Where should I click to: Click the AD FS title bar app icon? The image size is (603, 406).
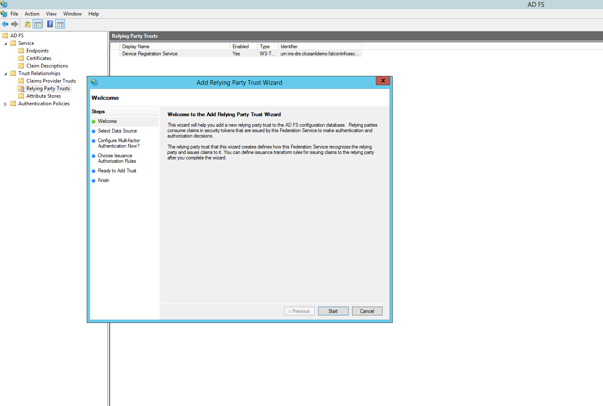(4, 4)
